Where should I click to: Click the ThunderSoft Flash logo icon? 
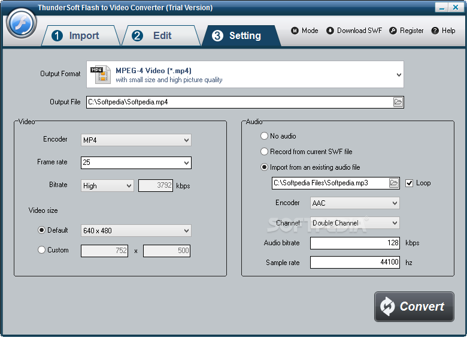click(x=22, y=23)
